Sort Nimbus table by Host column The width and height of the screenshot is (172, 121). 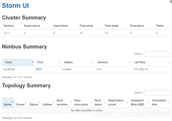18,62
